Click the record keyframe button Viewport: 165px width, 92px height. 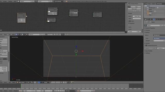[78, 91]
